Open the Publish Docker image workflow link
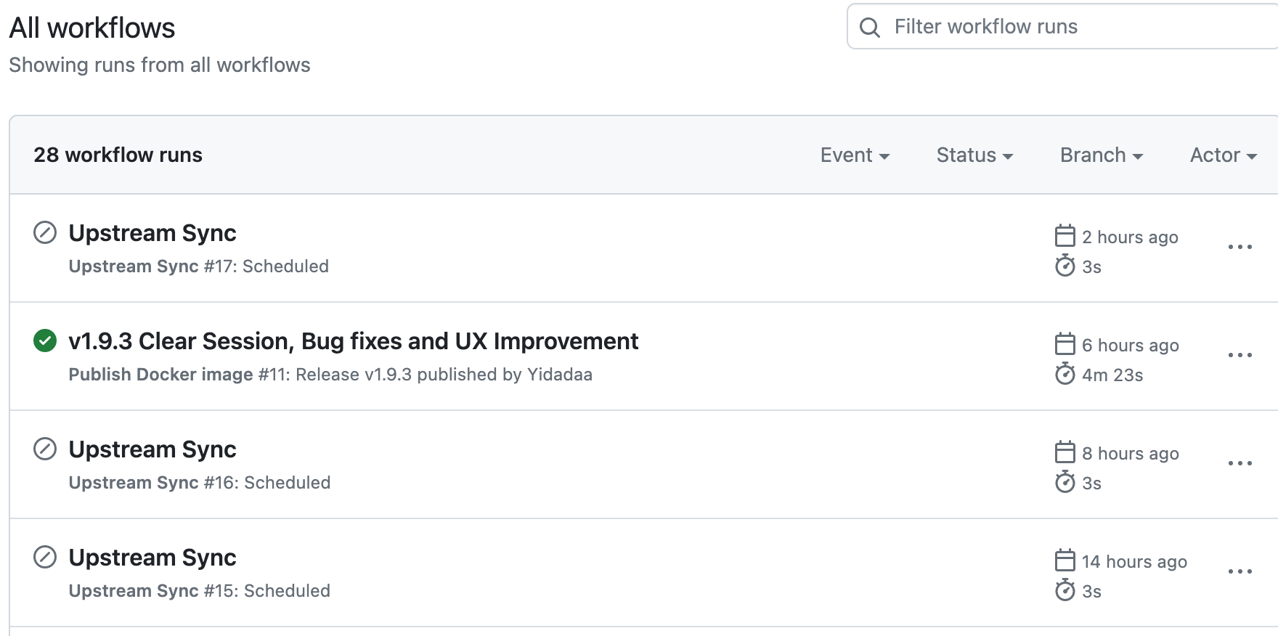1278x636 pixels. coord(160,375)
